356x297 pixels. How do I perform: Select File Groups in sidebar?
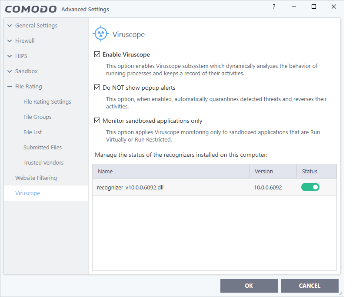(x=37, y=117)
